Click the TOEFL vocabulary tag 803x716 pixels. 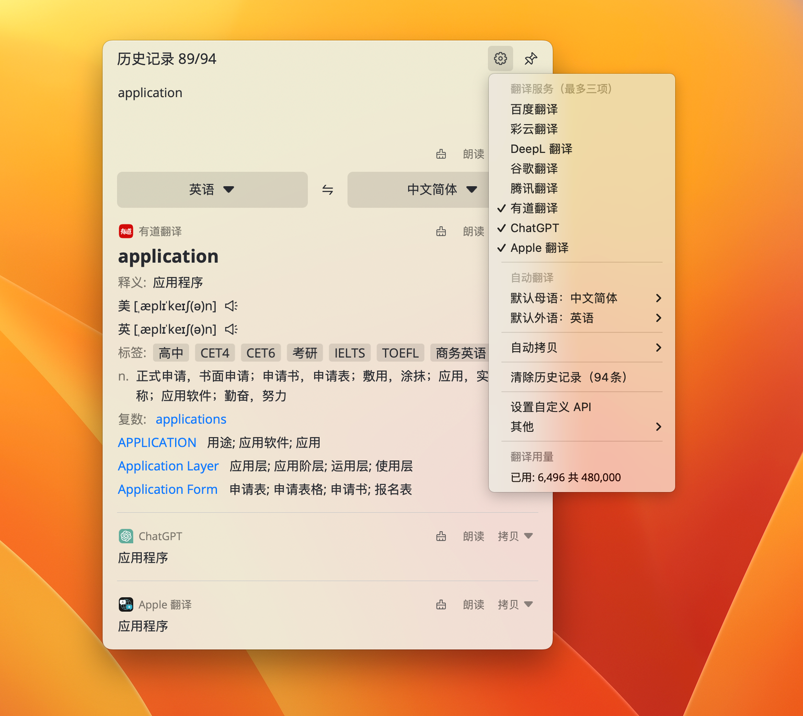point(400,353)
